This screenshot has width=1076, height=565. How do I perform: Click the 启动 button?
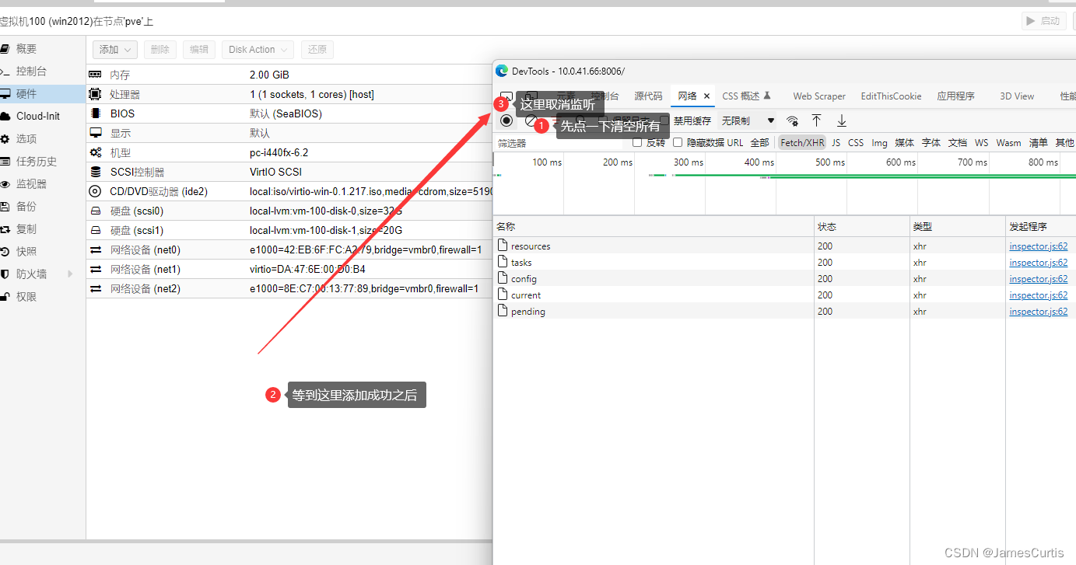pos(1043,21)
